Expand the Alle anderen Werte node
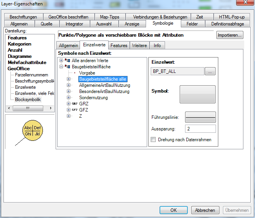 click(x=61, y=61)
